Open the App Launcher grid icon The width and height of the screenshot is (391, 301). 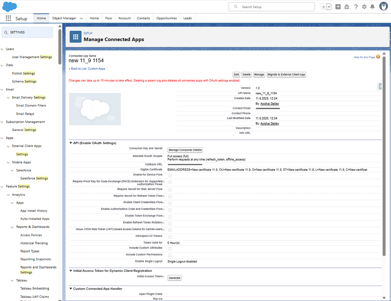[x=8, y=18]
